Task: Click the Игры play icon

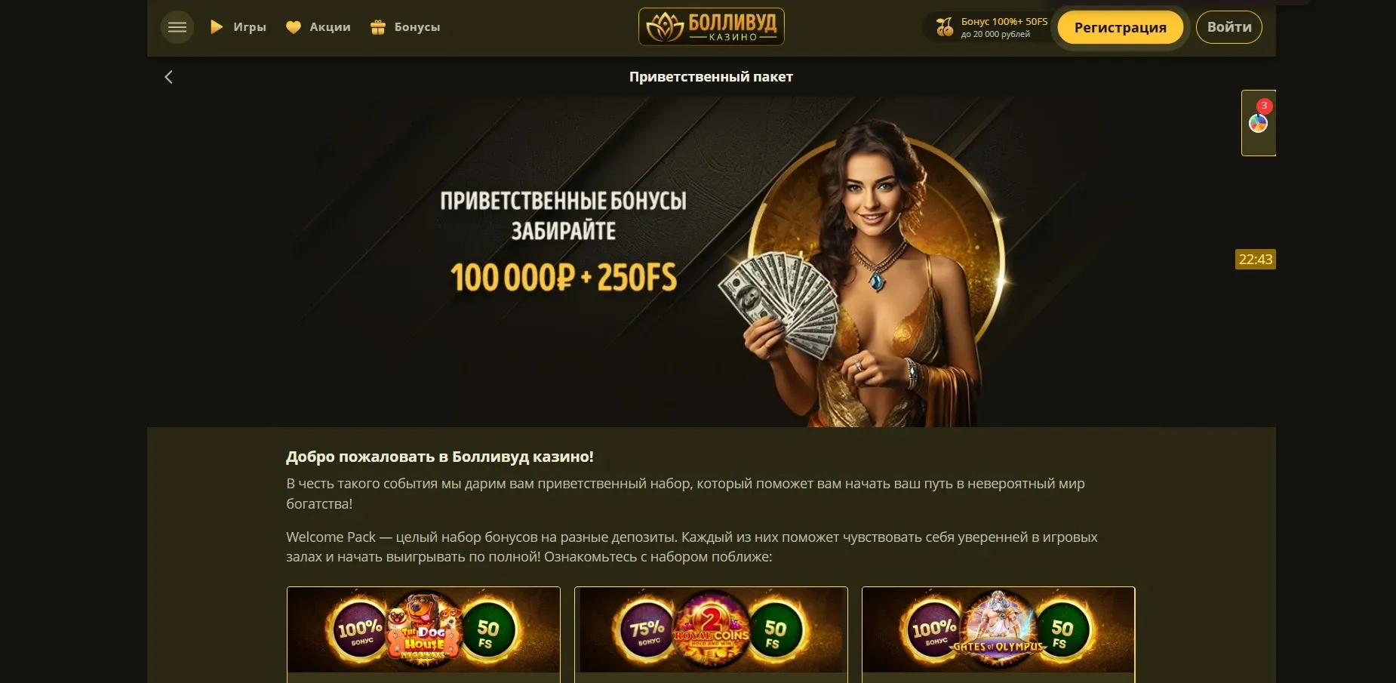Action: pos(217,27)
